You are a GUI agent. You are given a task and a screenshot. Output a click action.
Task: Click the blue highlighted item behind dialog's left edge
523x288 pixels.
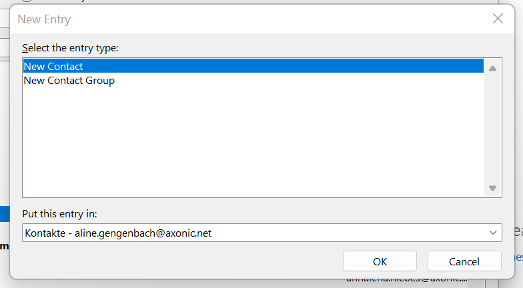coord(4,214)
